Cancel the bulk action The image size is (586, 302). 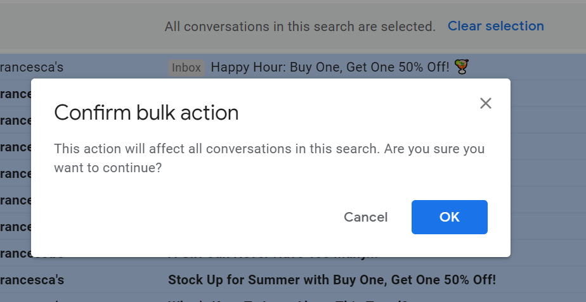(x=365, y=217)
